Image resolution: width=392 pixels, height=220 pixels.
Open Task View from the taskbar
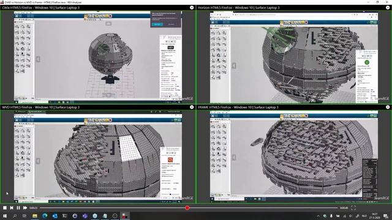[24, 216]
